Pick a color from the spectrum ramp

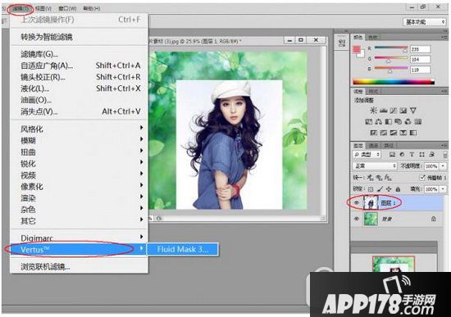[394, 82]
